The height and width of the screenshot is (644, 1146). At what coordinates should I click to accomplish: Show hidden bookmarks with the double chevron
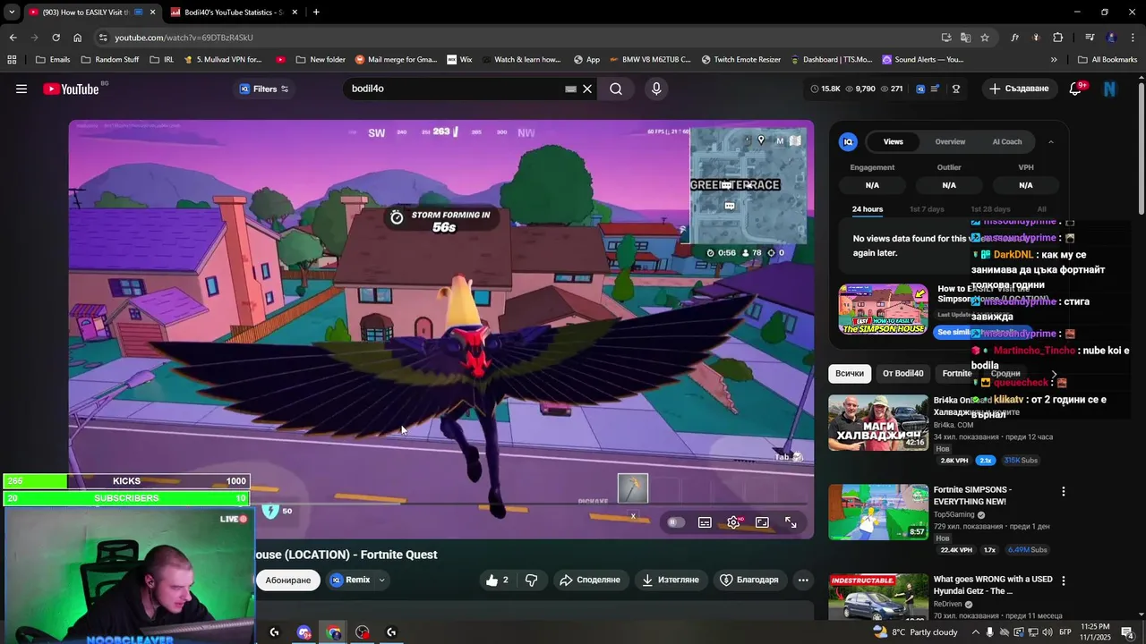(1054, 60)
